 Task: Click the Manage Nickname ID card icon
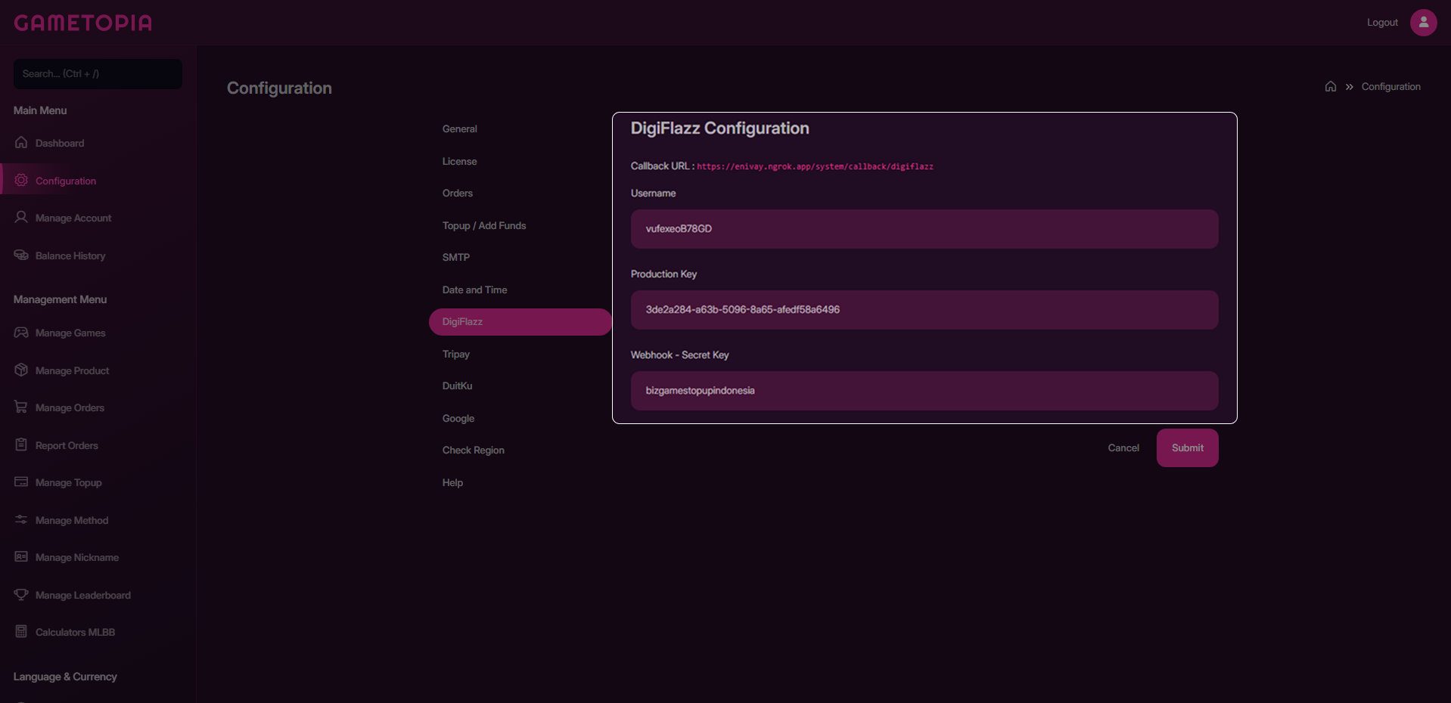(x=21, y=556)
